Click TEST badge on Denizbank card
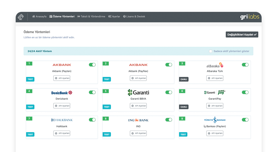277x152 pixels. tap(30, 107)
